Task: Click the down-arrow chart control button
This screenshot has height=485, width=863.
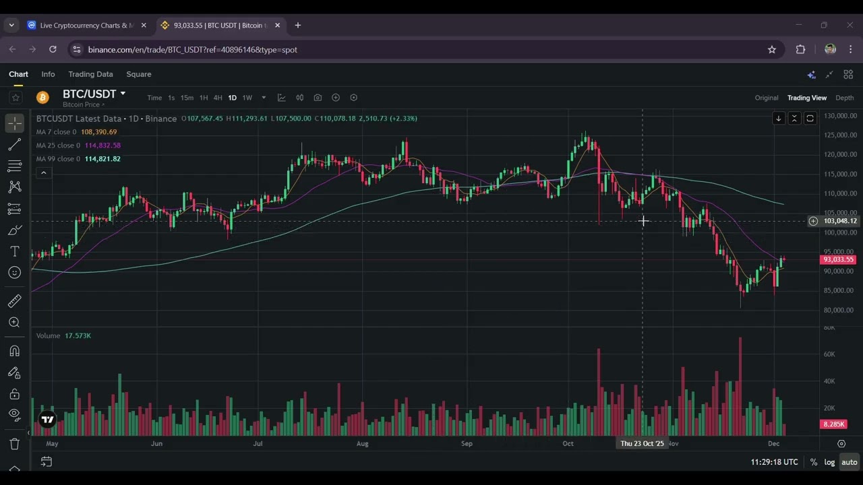Action: [x=779, y=119]
